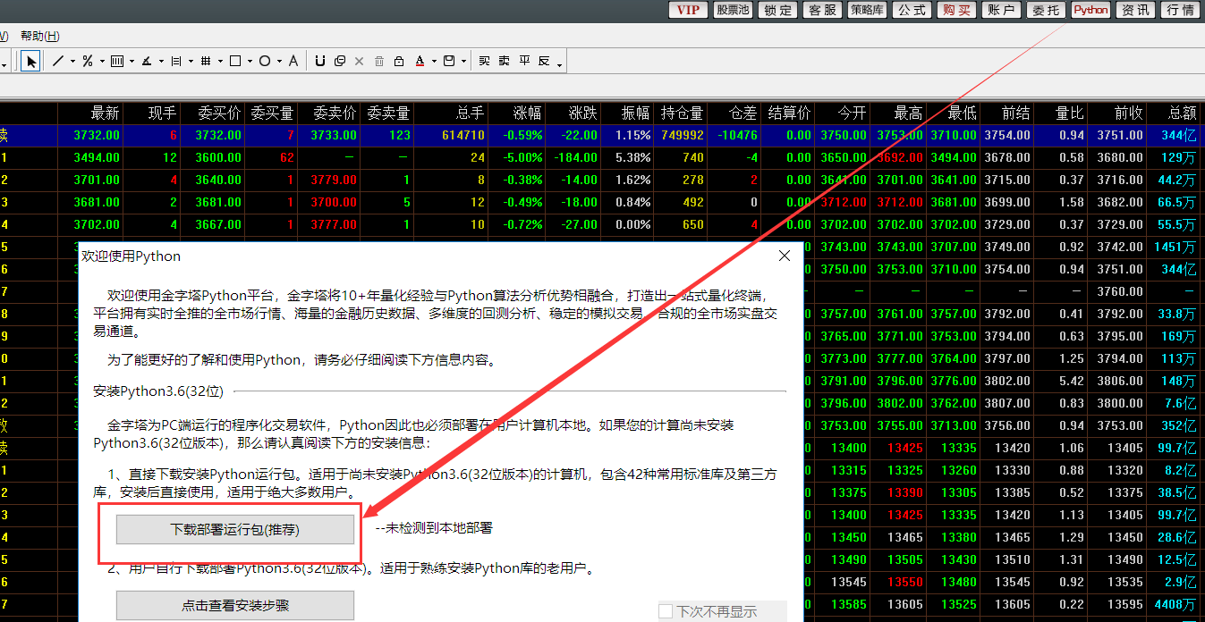Image resolution: width=1205 pixels, height=622 pixels.
Task: Open the 帮助(H) menu
Action: [40, 36]
